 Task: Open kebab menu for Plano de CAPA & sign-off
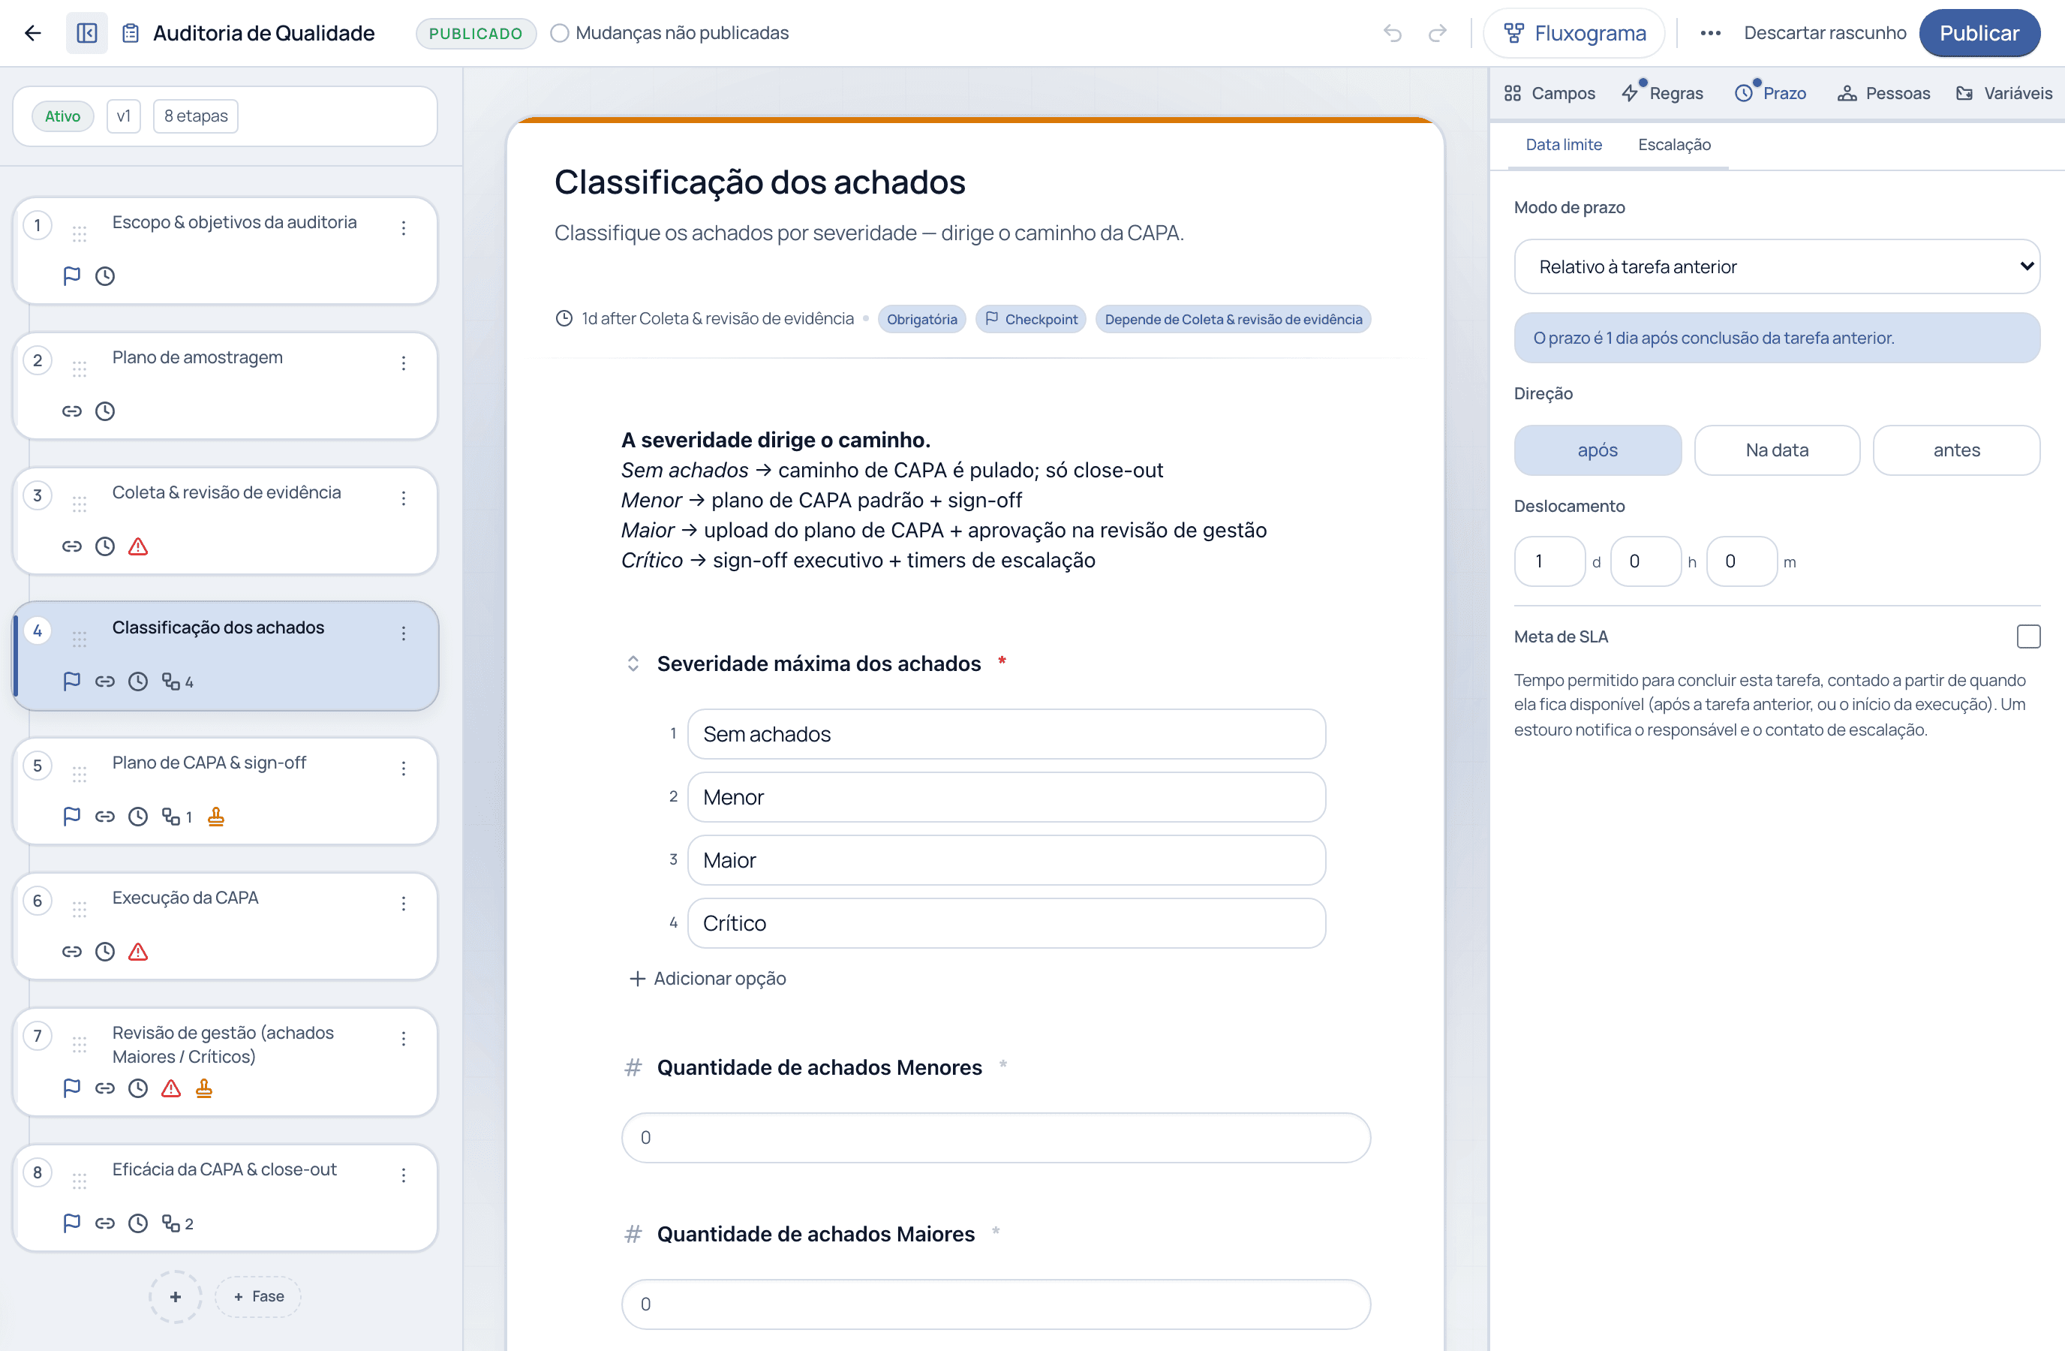[404, 769]
